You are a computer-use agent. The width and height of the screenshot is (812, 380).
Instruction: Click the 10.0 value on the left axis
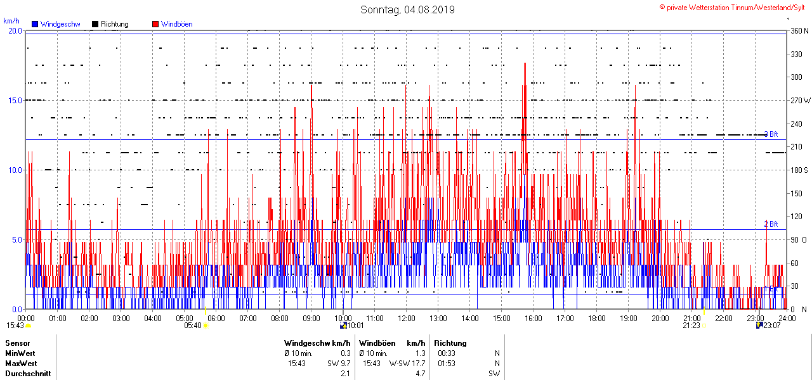click(15, 170)
